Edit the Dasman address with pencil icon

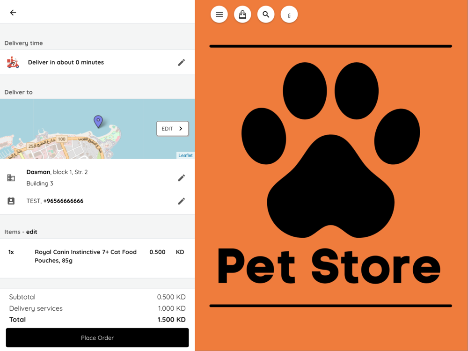coord(182,178)
